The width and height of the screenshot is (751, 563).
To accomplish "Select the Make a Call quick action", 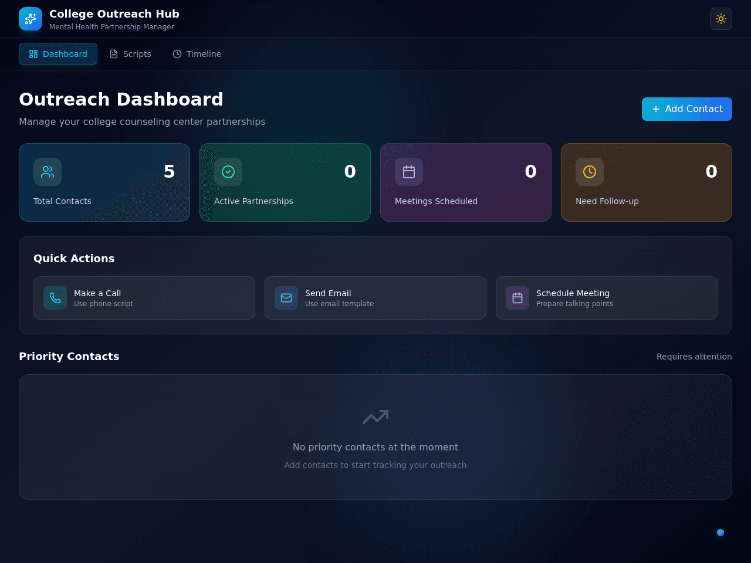I will (x=144, y=298).
